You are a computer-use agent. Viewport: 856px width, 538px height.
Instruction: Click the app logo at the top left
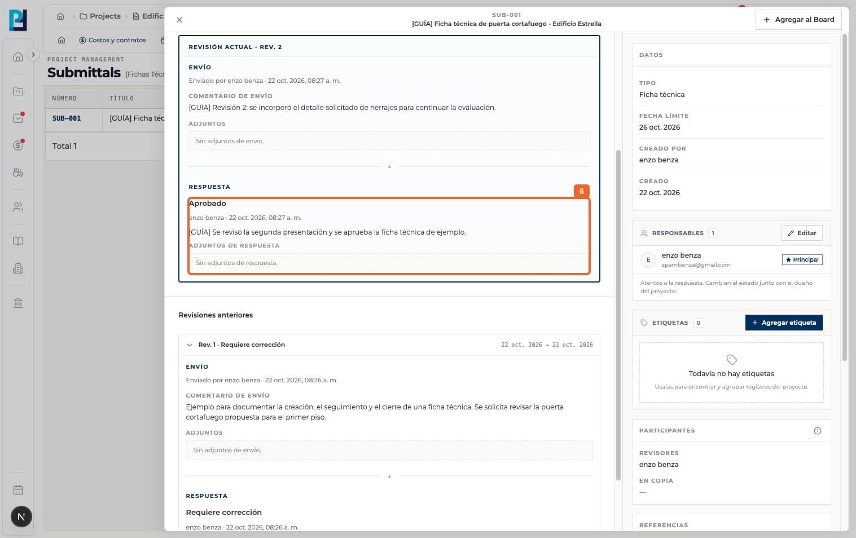tap(18, 20)
